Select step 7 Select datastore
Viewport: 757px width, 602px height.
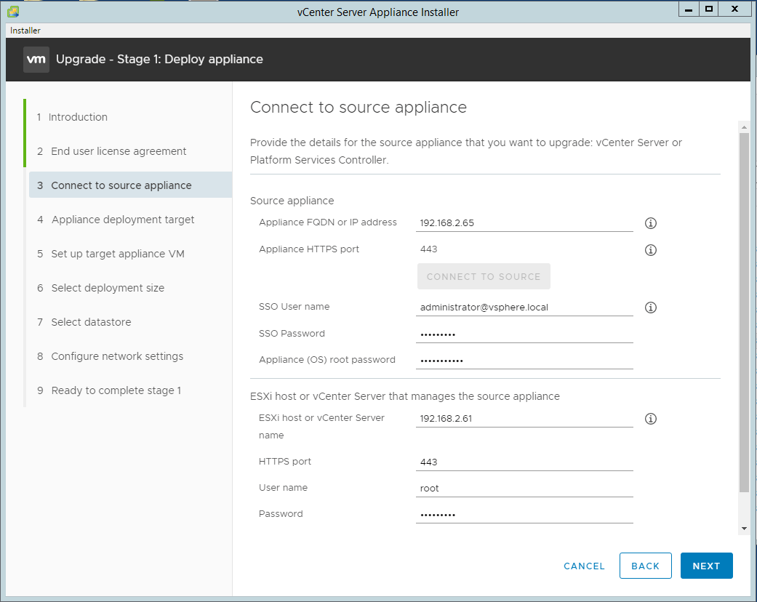pos(84,322)
